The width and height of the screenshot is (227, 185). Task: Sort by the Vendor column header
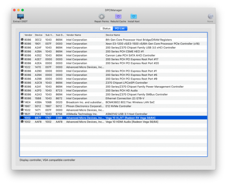click(x=28, y=35)
